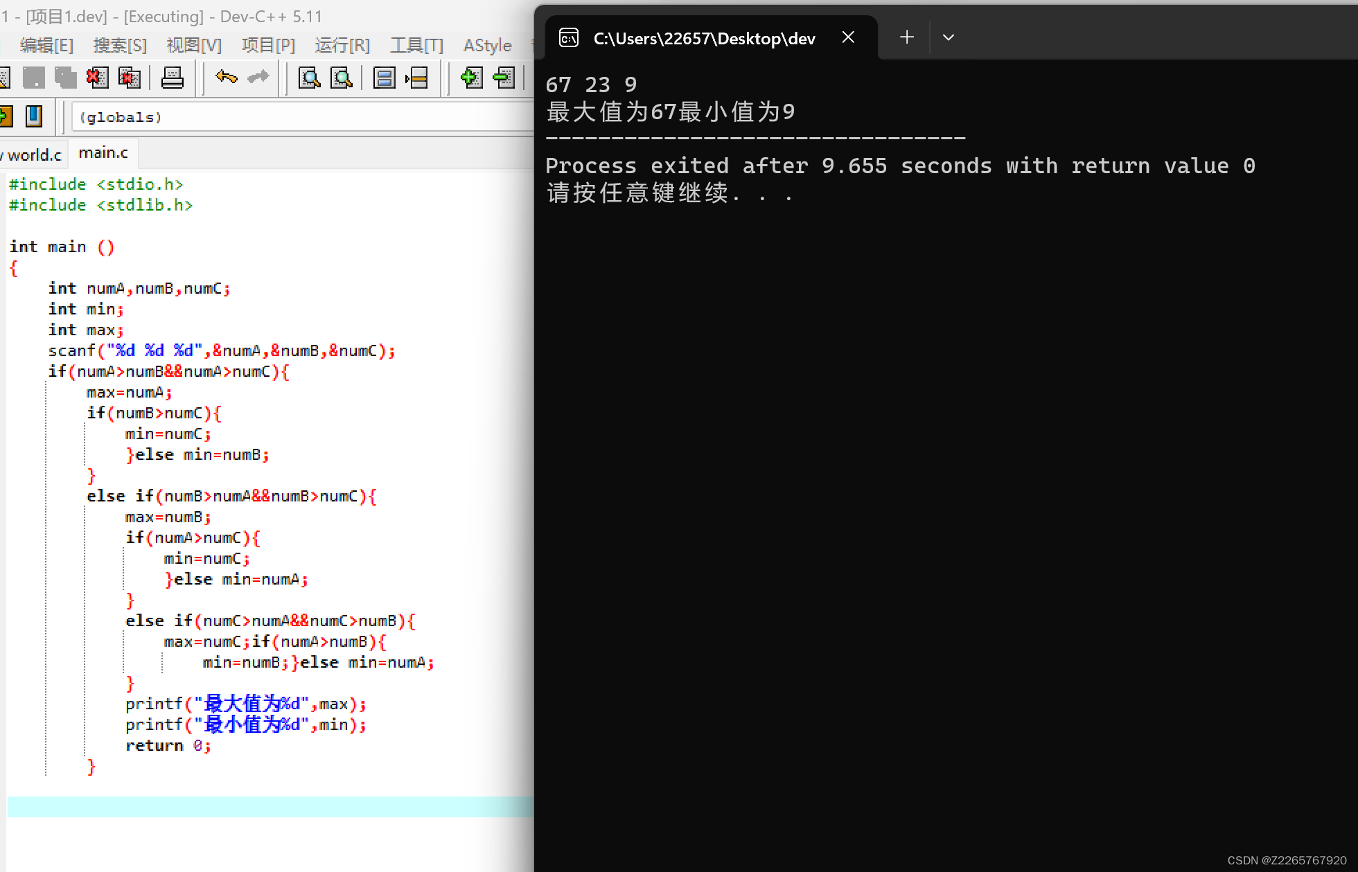Close the C:\Users\22657\Desktop\dev terminal tab
1358x872 pixels.
coord(848,37)
